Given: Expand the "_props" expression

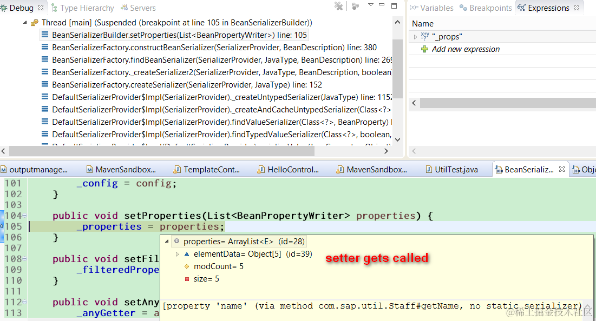Looking at the screenshot, I should [415, 37].
